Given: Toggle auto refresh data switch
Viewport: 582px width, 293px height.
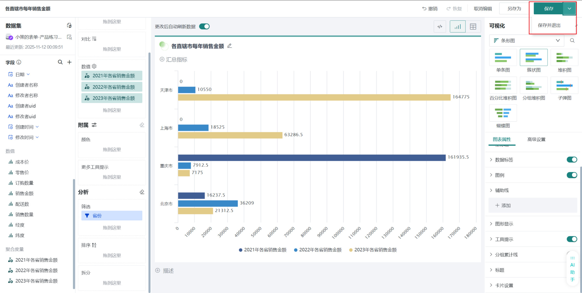Looking at the screenshot, I should coord(204,27).
